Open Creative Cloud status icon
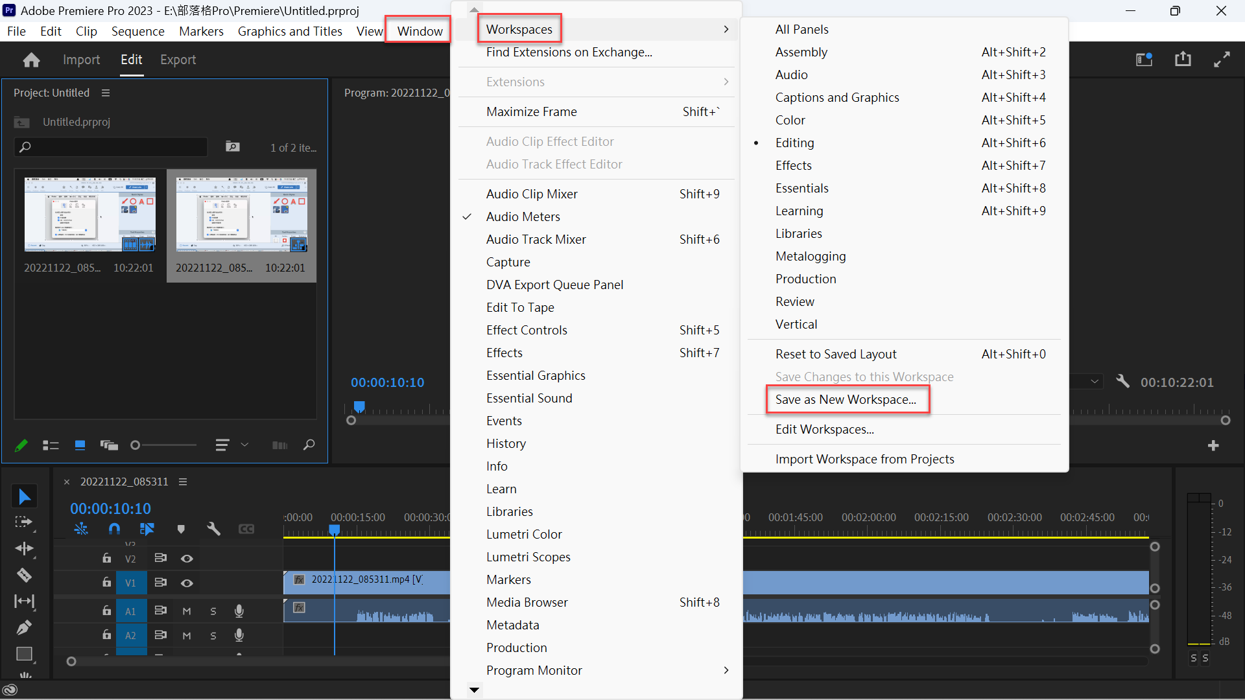The image size is (1245, 700). click(10, 690)
